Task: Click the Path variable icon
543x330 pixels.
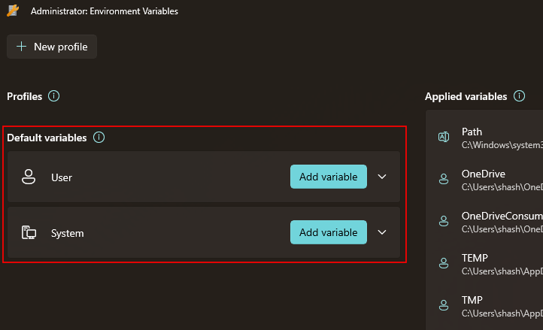Action: 444,137
